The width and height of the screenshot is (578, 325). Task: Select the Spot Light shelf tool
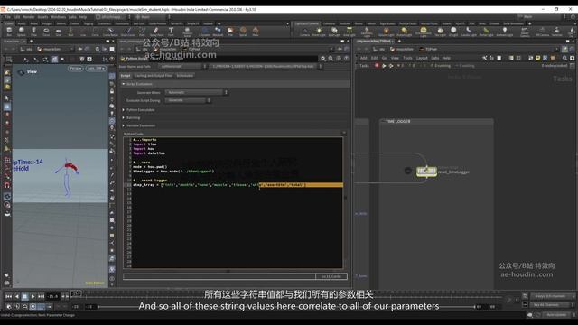(334, 32)
